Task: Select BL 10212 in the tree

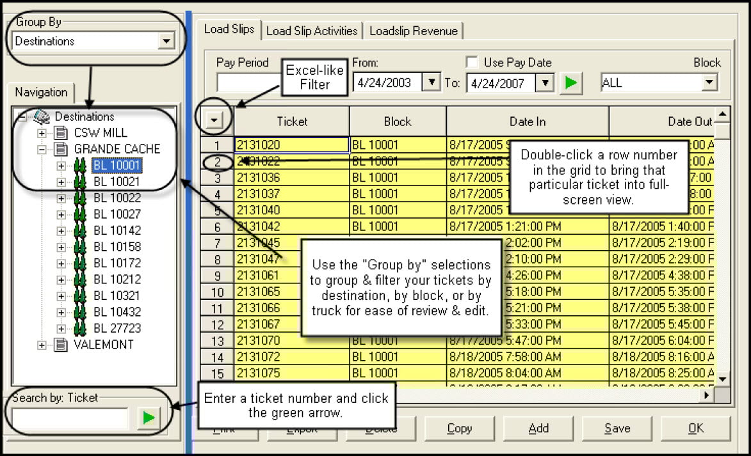Action: (x=117, y=279)
